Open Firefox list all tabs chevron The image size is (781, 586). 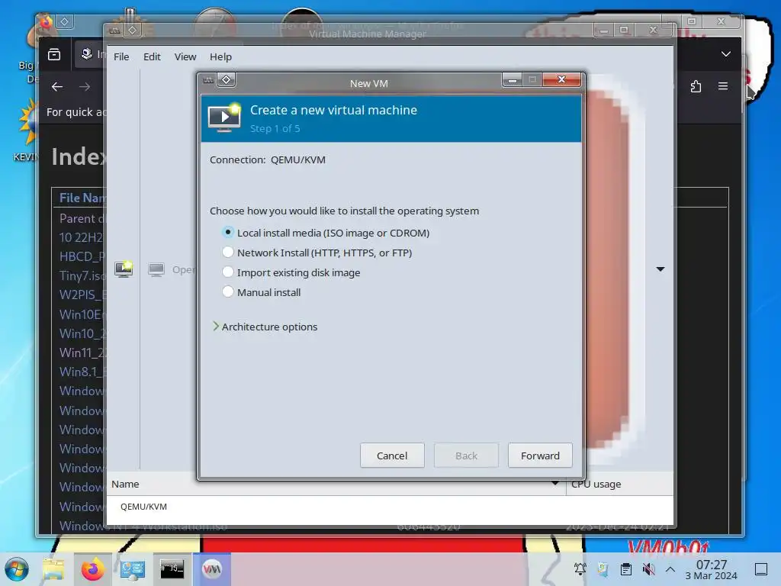726,54
